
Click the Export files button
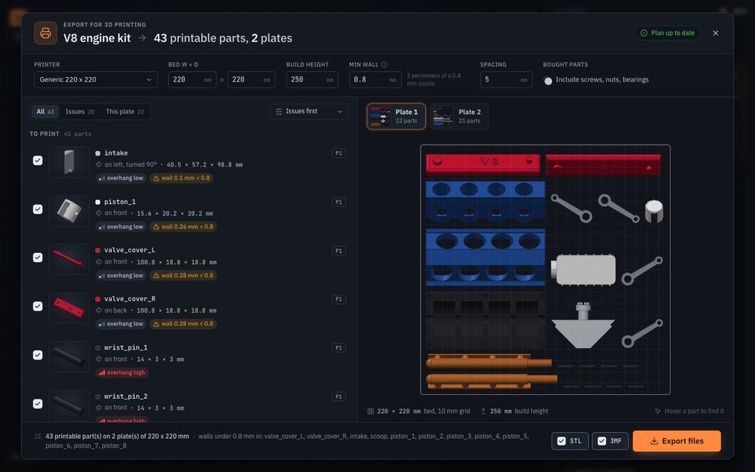pos(676,441)
